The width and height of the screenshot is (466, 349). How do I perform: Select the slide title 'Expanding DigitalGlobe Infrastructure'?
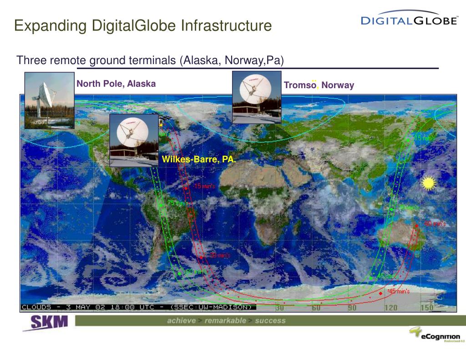click(143, 25)
